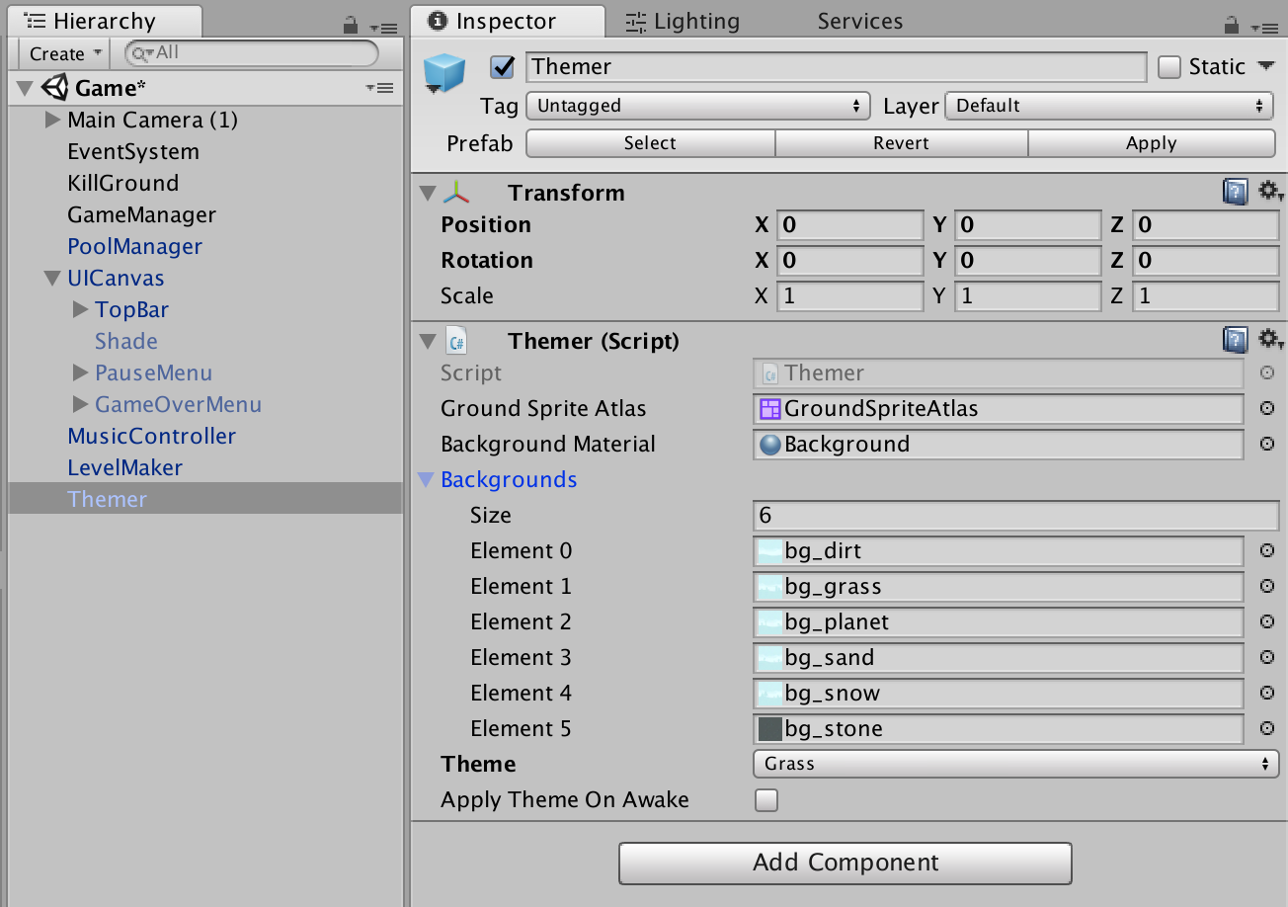Viewport: 1288px width, 907px height.
Task: Open object picker for Background Material
Action: (x=1267, y=445)
